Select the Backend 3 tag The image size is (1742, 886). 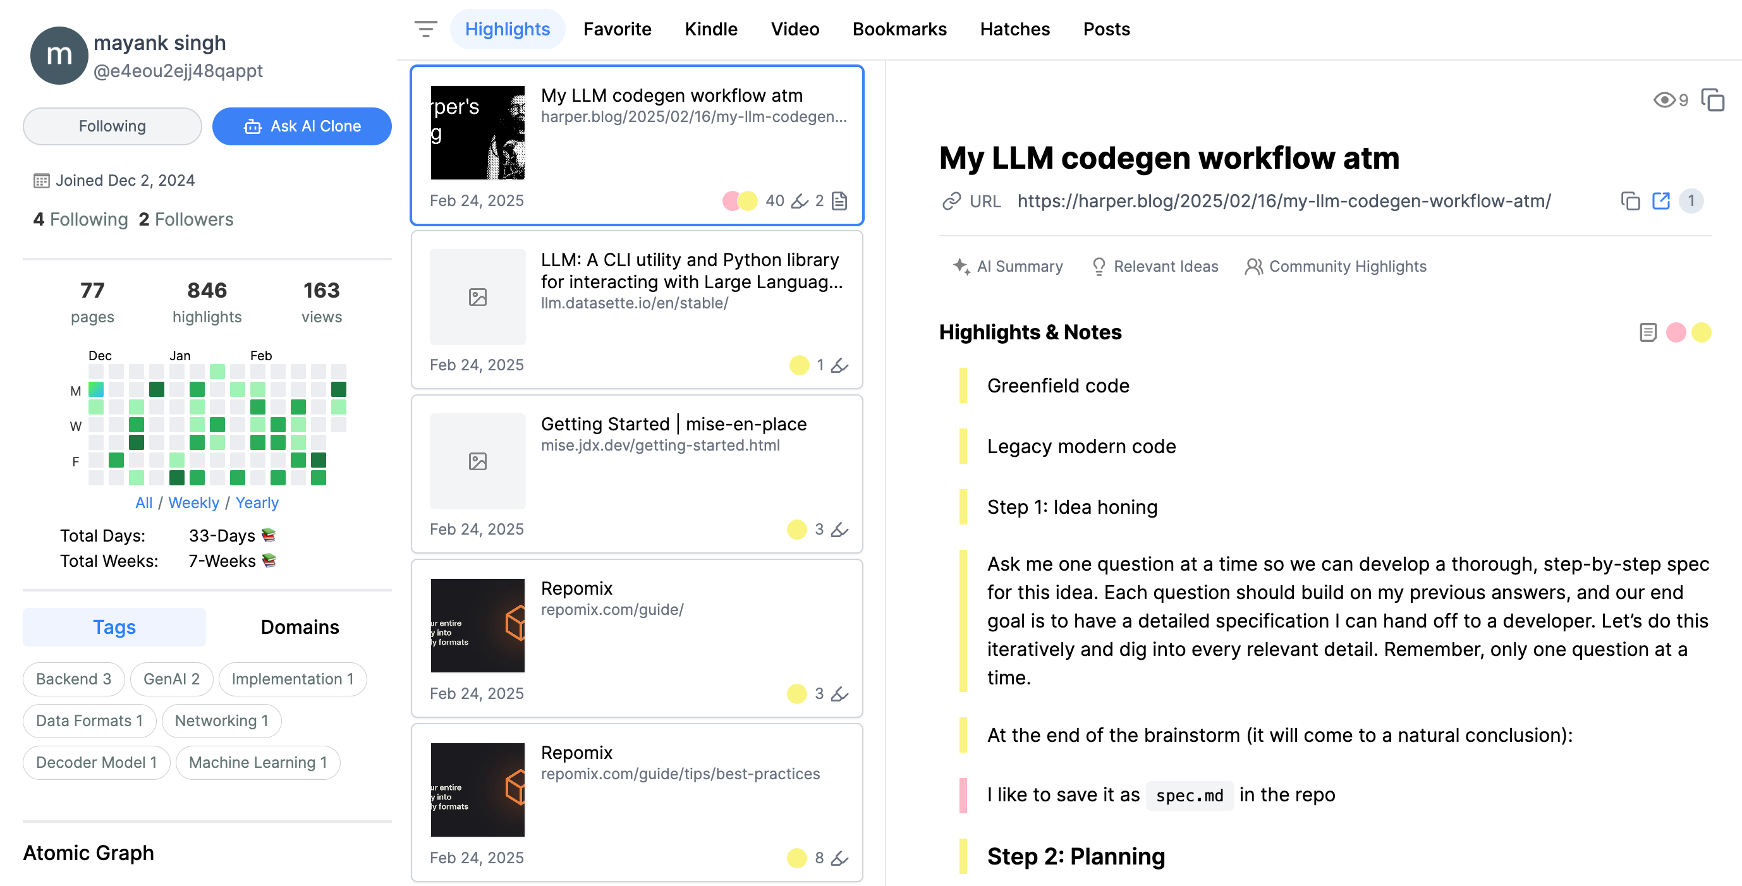[74, 679]
